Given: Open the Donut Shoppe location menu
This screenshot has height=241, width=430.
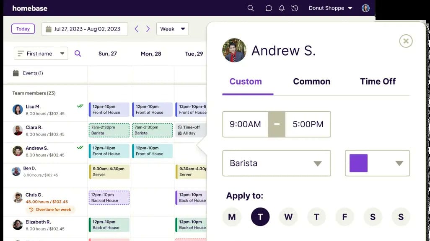Looking at the screenshot, I should coord(330,8).
